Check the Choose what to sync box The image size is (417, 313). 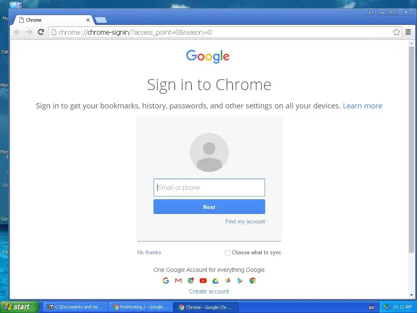pyautogui.click(x=227, y=253)
